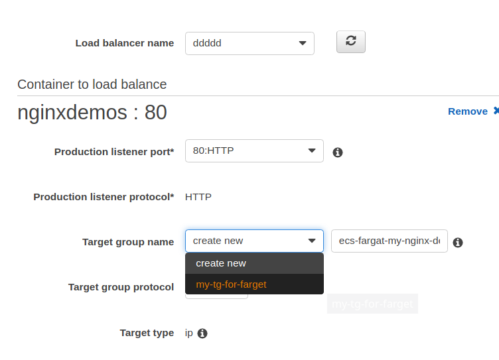The width and height of the screenshot is (499, 360).
Task: Click the 'Target group name' label
Action: (x=128, y=242)
